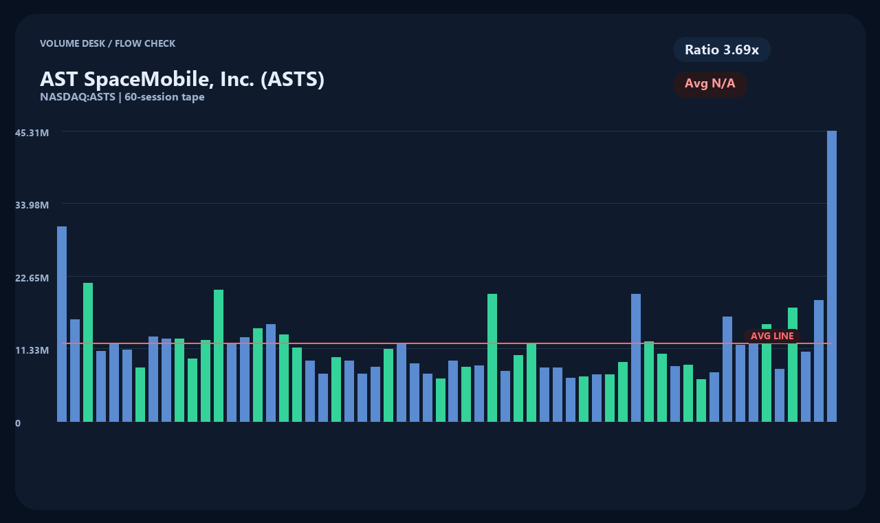Click the AST SpaceMobile, Inc. (ASTS) title
880x523 pixels.
coord(182,78)
